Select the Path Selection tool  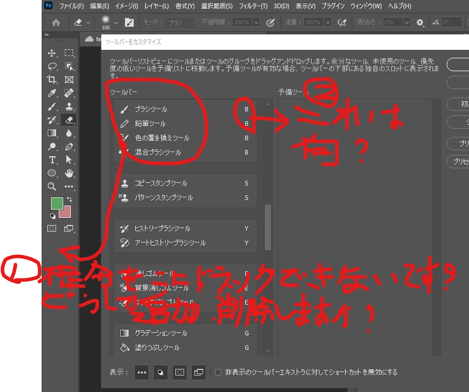pos(69,160)
